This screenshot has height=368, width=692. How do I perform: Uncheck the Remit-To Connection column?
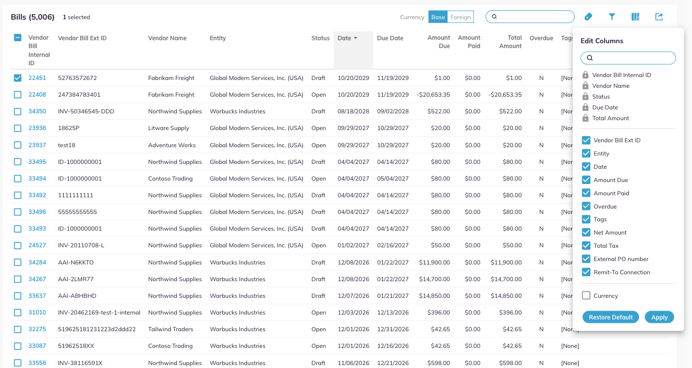586,272
